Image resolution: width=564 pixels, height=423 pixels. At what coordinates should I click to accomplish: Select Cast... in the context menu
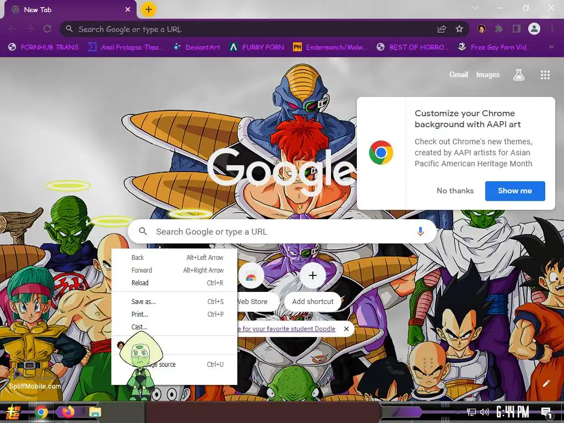(x=174, y=327)
